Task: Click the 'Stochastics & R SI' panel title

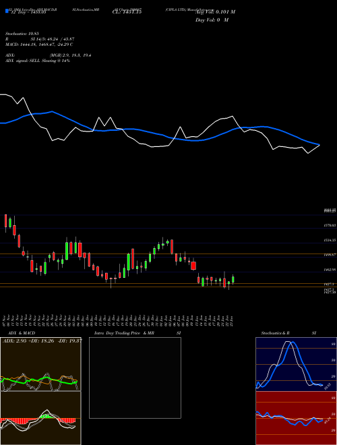Action: (x=288, y=333)
